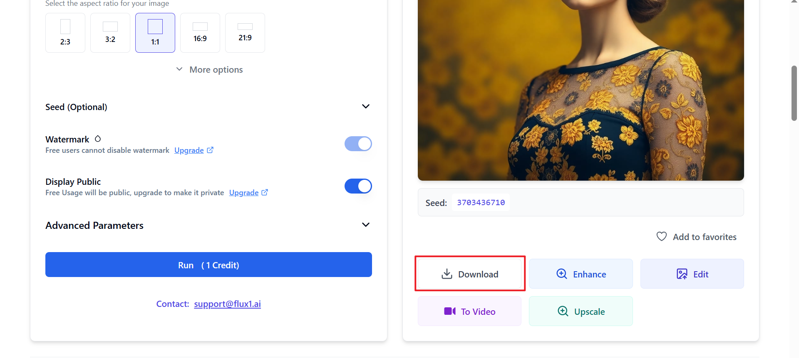Expand the Seed (Optional) section

365,107
